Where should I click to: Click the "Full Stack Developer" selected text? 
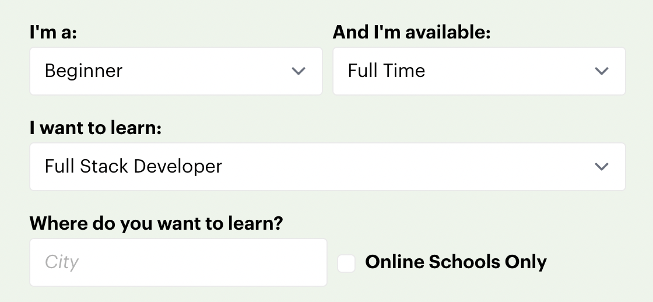[x=134, y=167]
